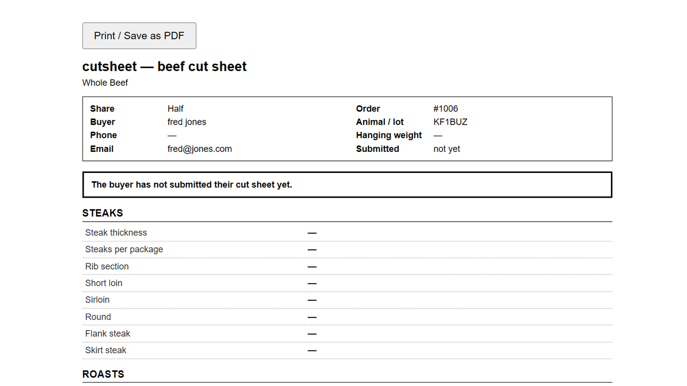This screenshot has width=687, height=386.
Task: Click the Round row label
Action: [x=98, y=317]
